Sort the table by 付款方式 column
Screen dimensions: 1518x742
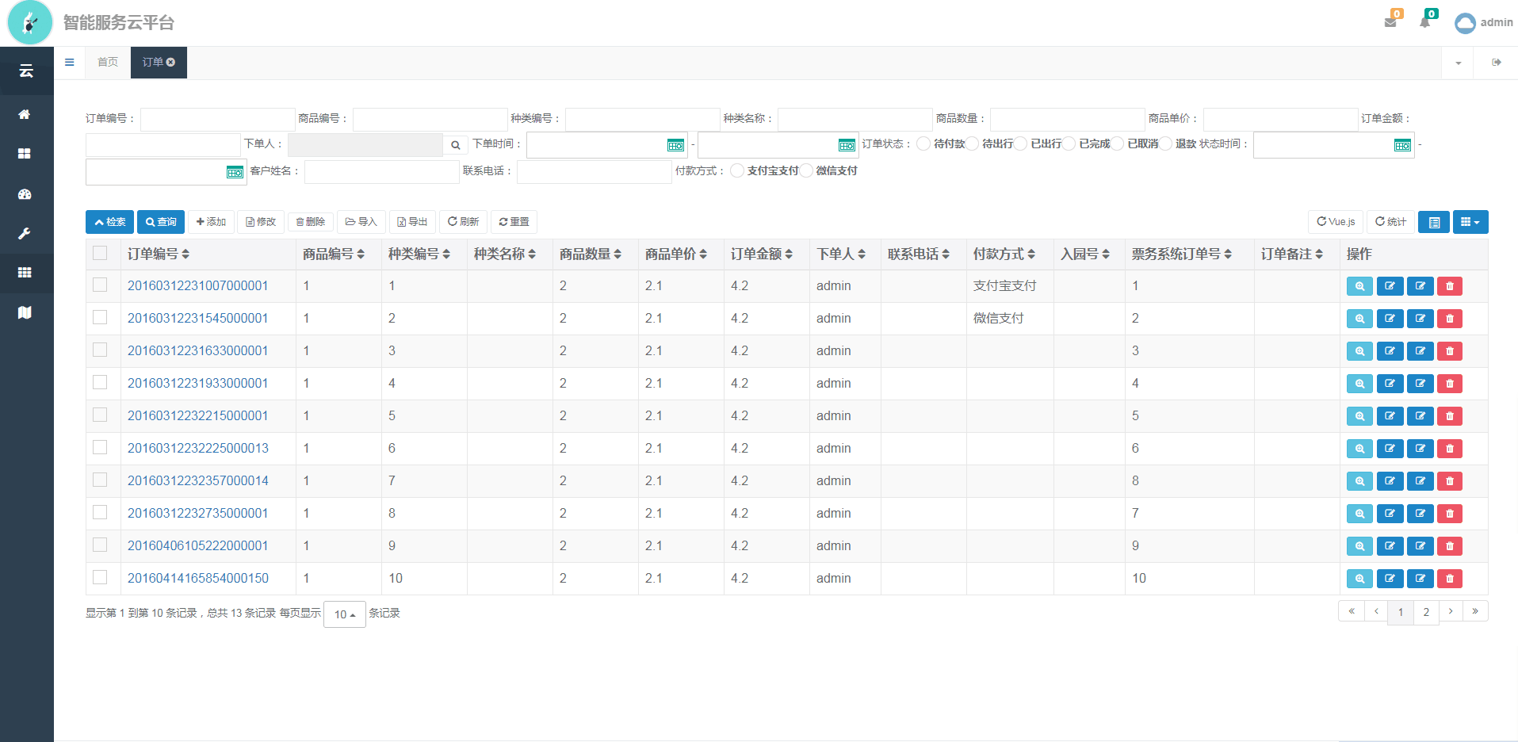coord(1004,254)
